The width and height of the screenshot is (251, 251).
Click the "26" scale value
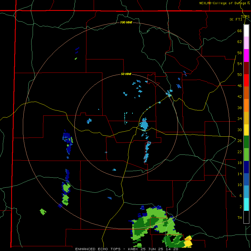click(x=240, y=141)
